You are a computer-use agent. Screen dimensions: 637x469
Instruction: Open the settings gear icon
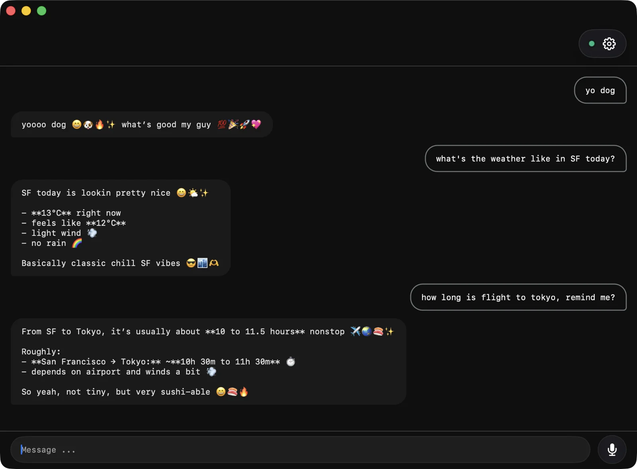pos(608,44)
